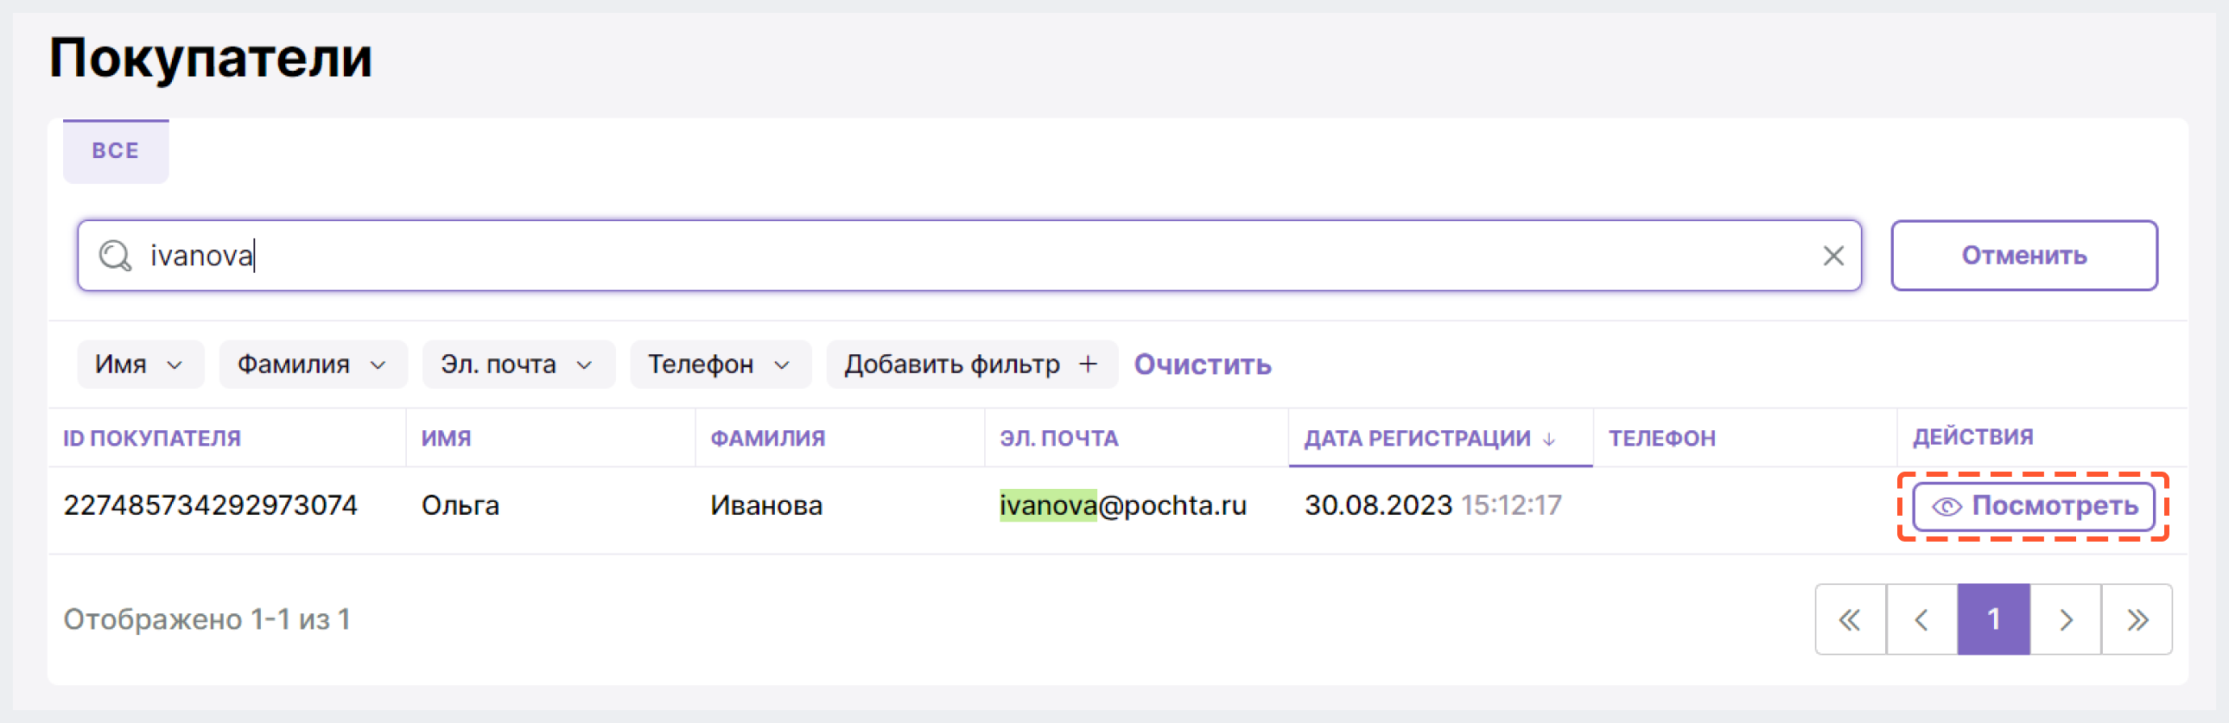Open the Имя filter dropdown
The width and height of the screenshot is (2229, 723).
140,365
